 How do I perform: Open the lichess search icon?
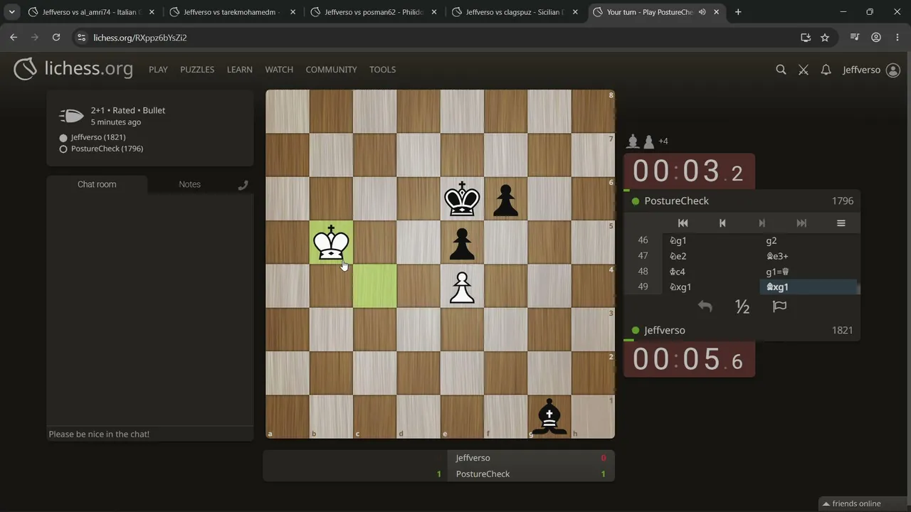pyautogui.click(x=781, y=70)
